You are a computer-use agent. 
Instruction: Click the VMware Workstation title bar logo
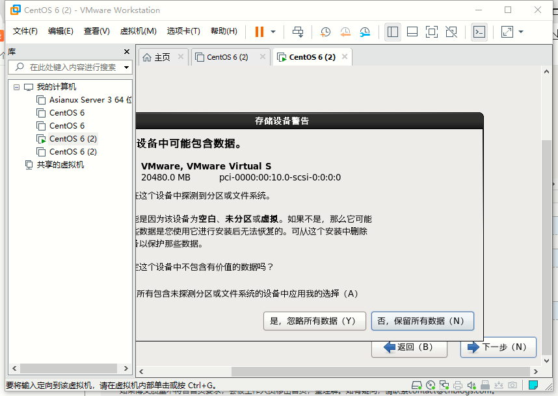pyautogui.click(x=16, y=10)
